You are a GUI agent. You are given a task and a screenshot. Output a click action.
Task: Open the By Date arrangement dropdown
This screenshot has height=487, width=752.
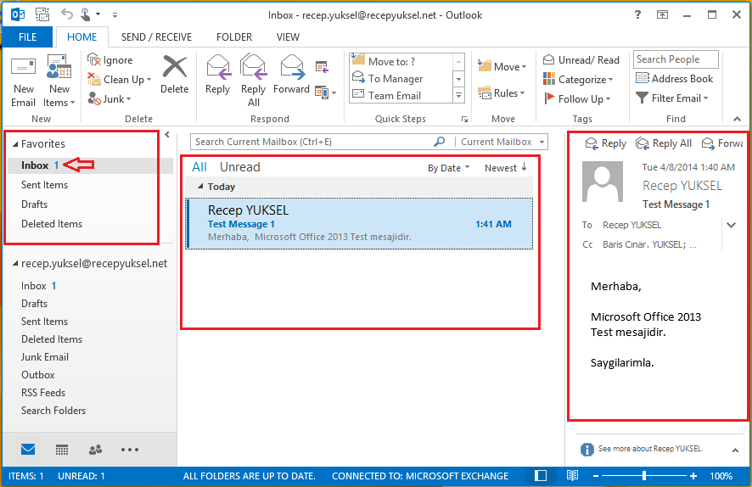coord(448,168)
